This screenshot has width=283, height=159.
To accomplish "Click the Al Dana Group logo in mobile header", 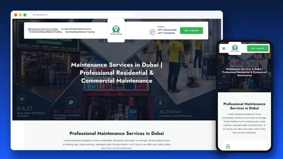I will pos(235,48).
